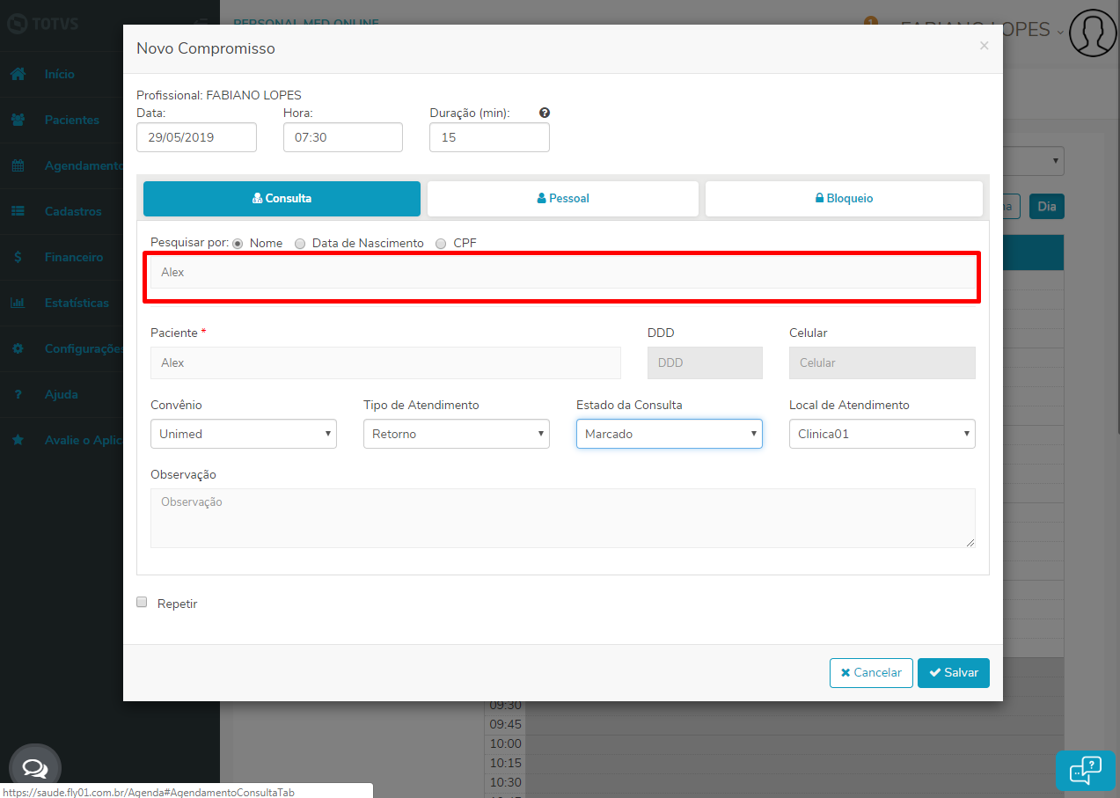Screen dimensions: 1120x798
Task: Switch to the Consulta tab
Action: click(282, 198)
